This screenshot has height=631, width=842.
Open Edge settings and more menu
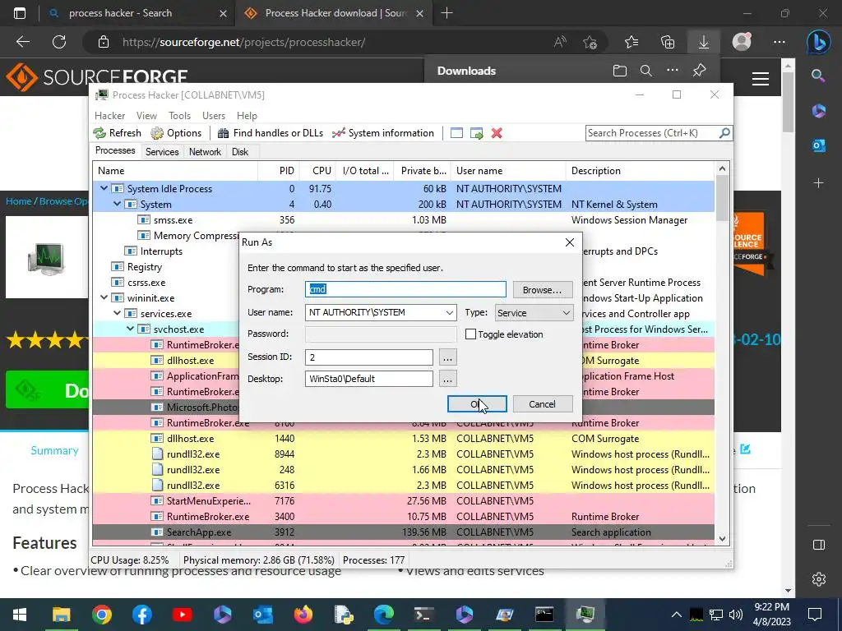coord(780,43)
